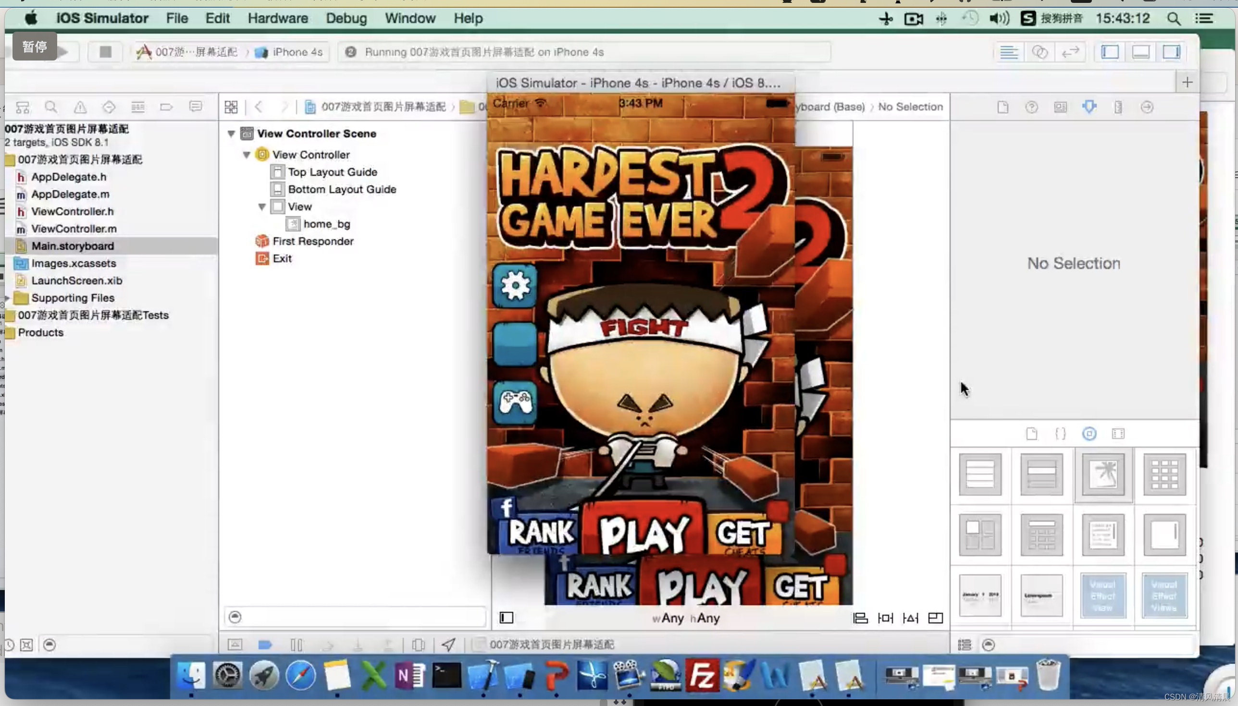Open the Connections inspector arrow icon
Viewport: 1238px width, 706px height.
1147,107
